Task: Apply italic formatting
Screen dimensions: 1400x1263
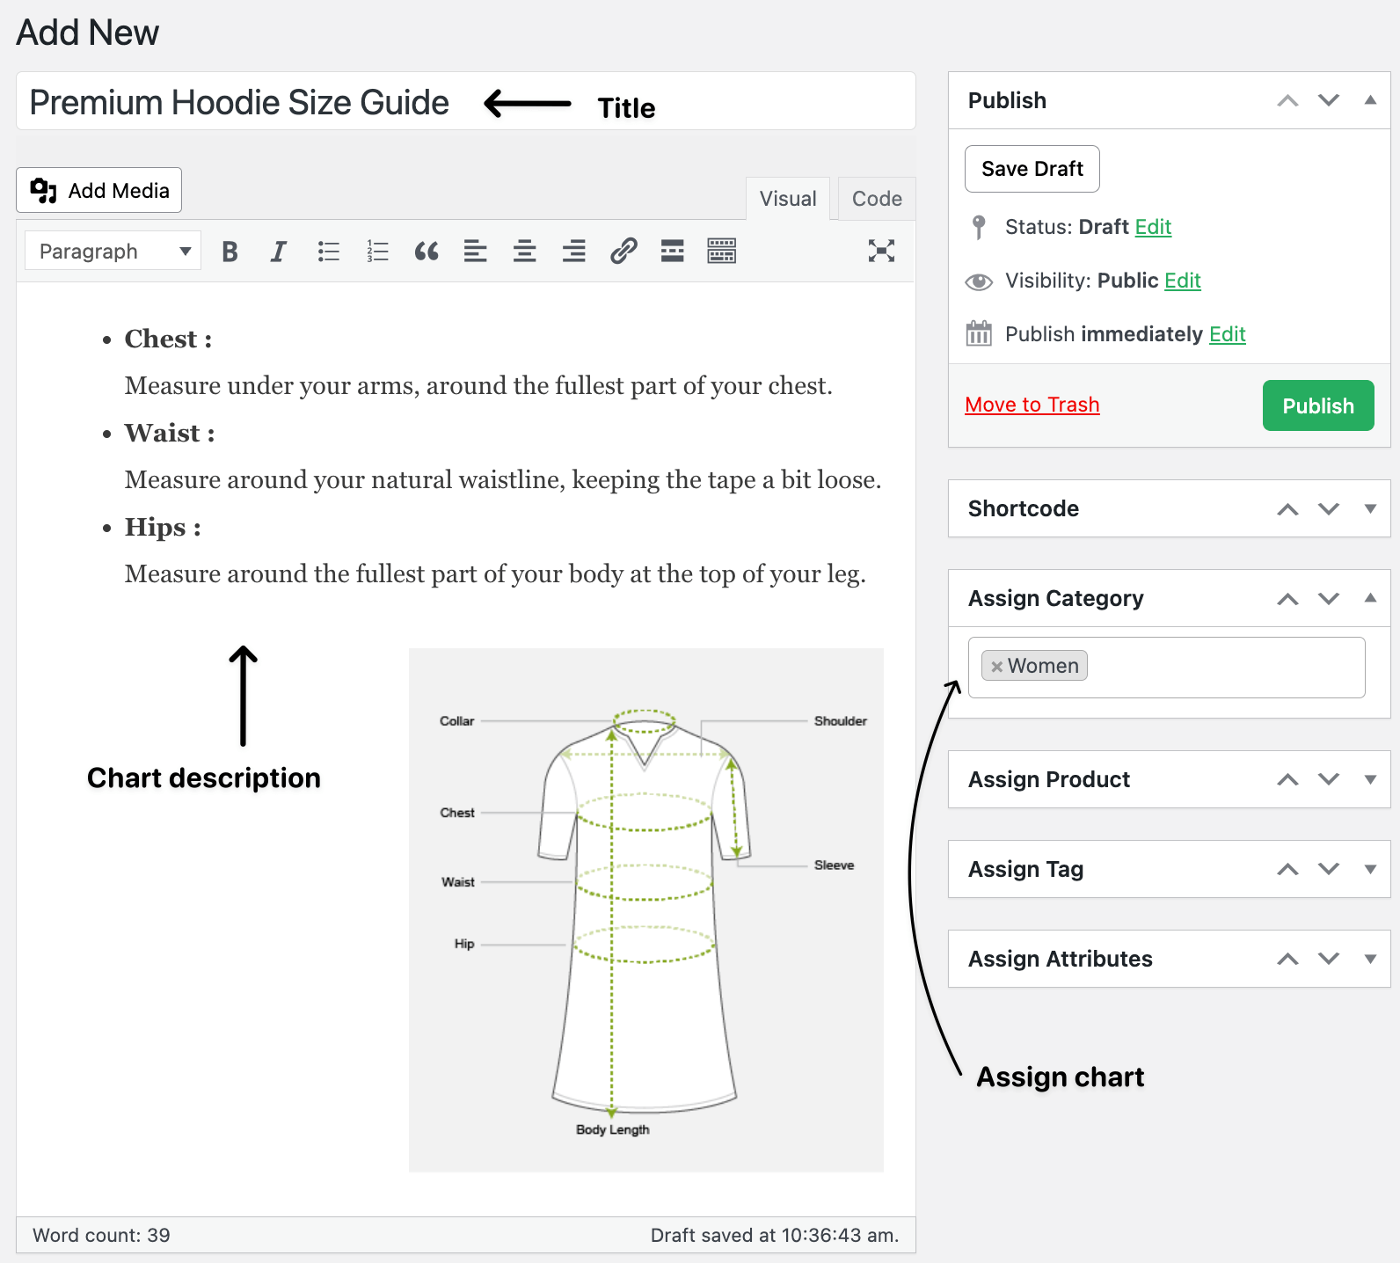Action: coord(278,252)
